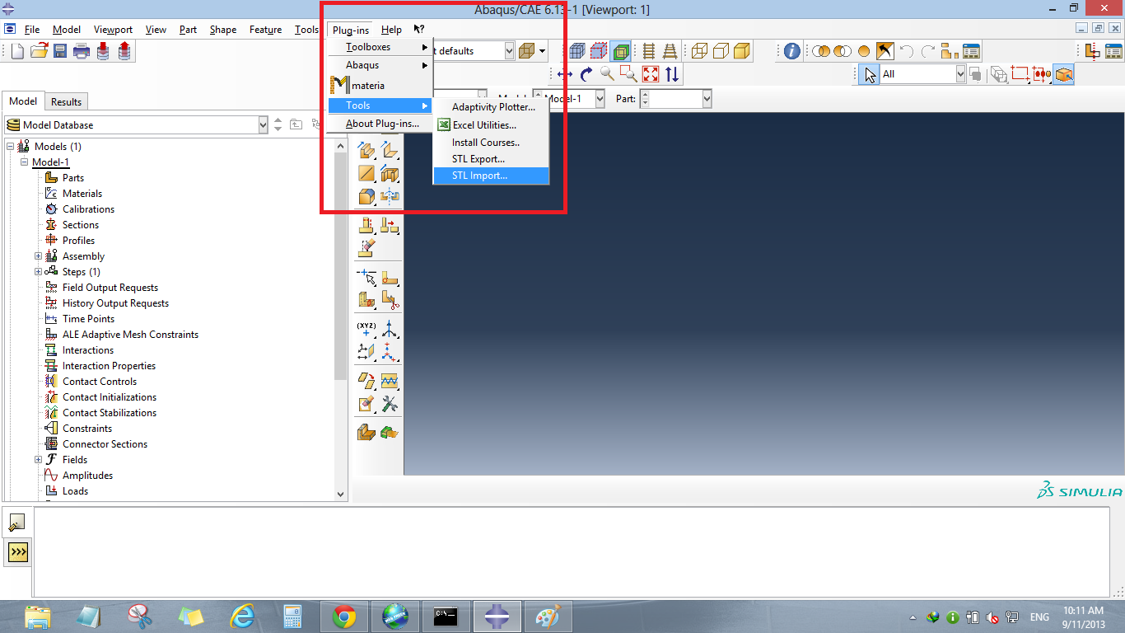Select the create datum point XYZ tool
This screenshot has width=1125, height=633.
(366, 330)
